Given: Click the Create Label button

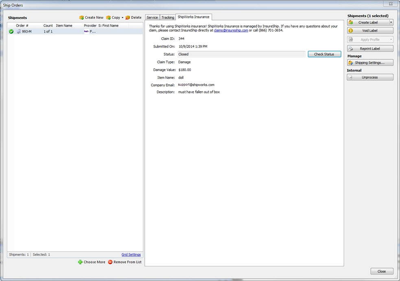Looking at the screenshot, I should [x=368, y=22].
